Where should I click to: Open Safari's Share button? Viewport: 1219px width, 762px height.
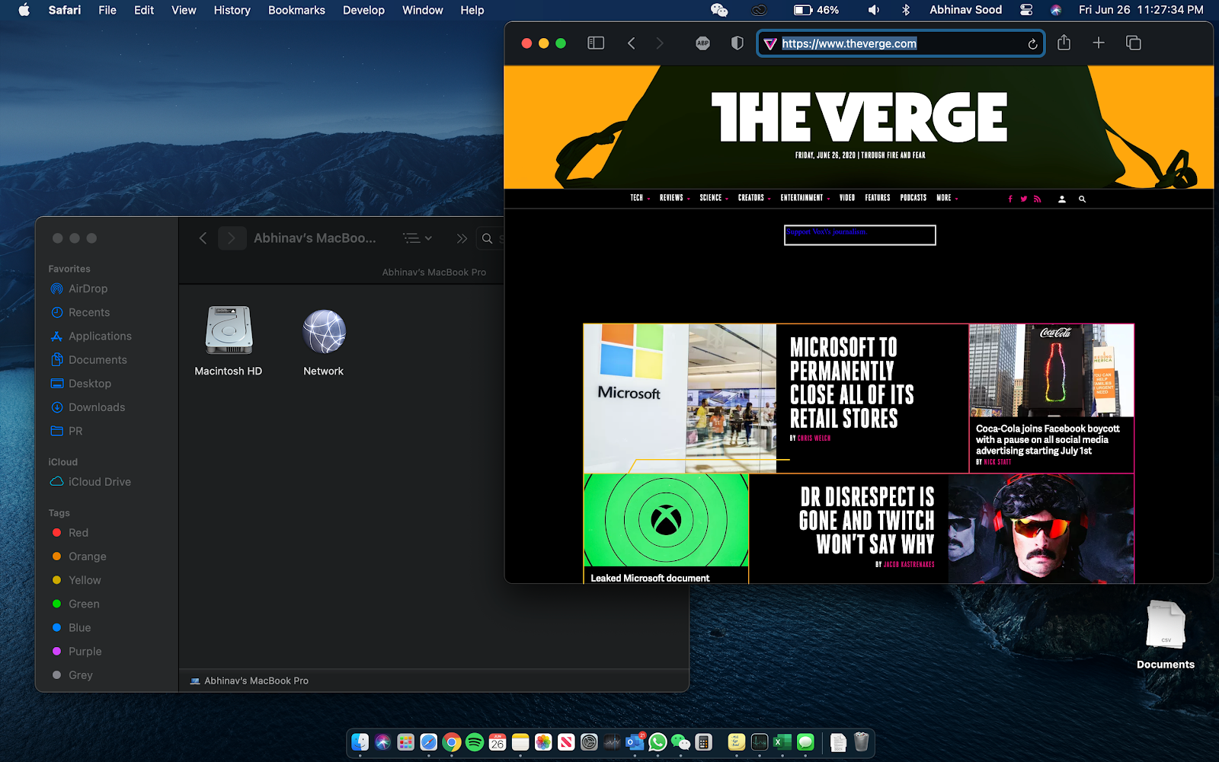tap(1064, 43)
